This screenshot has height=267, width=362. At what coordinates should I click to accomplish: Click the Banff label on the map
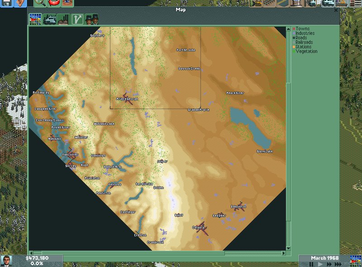179,215
